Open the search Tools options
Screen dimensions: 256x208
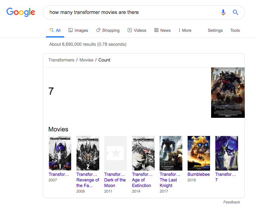point(235,30)
